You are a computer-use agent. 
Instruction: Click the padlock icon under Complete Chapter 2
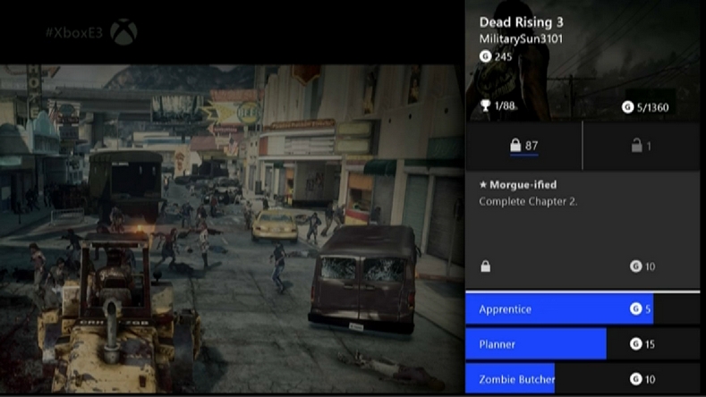click(x=485, y=266)
